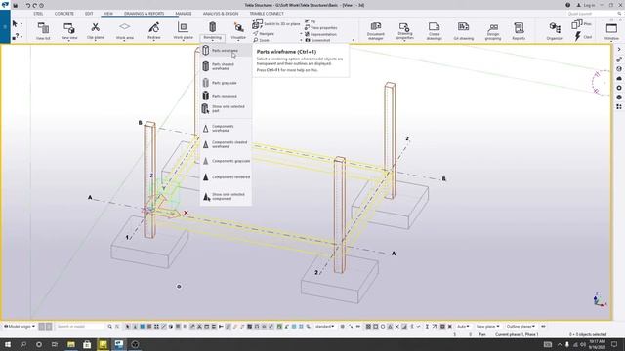Open Drawing properties

coord(405,31)
